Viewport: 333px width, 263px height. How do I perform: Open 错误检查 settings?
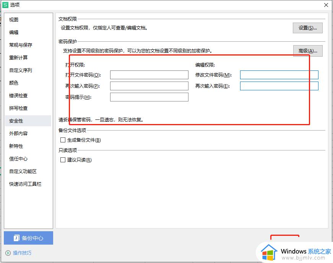[x=18, y=95]
